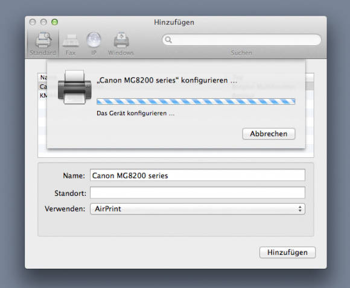The height and width of the screenshot is (288, 350).
Task: Click the Hinzufügen button at bottom
Action: 287,252
